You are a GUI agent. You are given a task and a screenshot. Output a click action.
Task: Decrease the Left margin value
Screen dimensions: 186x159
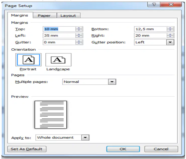coord(79,36)
